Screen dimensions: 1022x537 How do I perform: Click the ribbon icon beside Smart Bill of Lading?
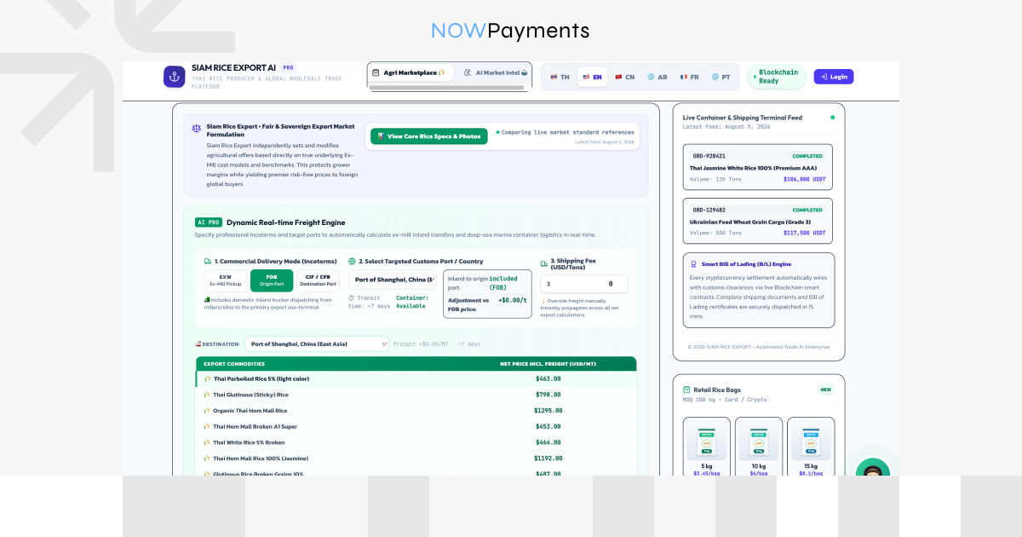(x=692, y=264)
